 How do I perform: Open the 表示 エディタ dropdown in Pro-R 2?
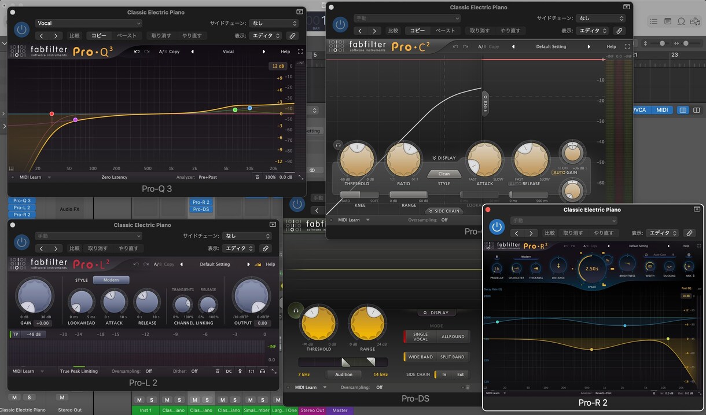pyautogui.click(x=662, y=233)
